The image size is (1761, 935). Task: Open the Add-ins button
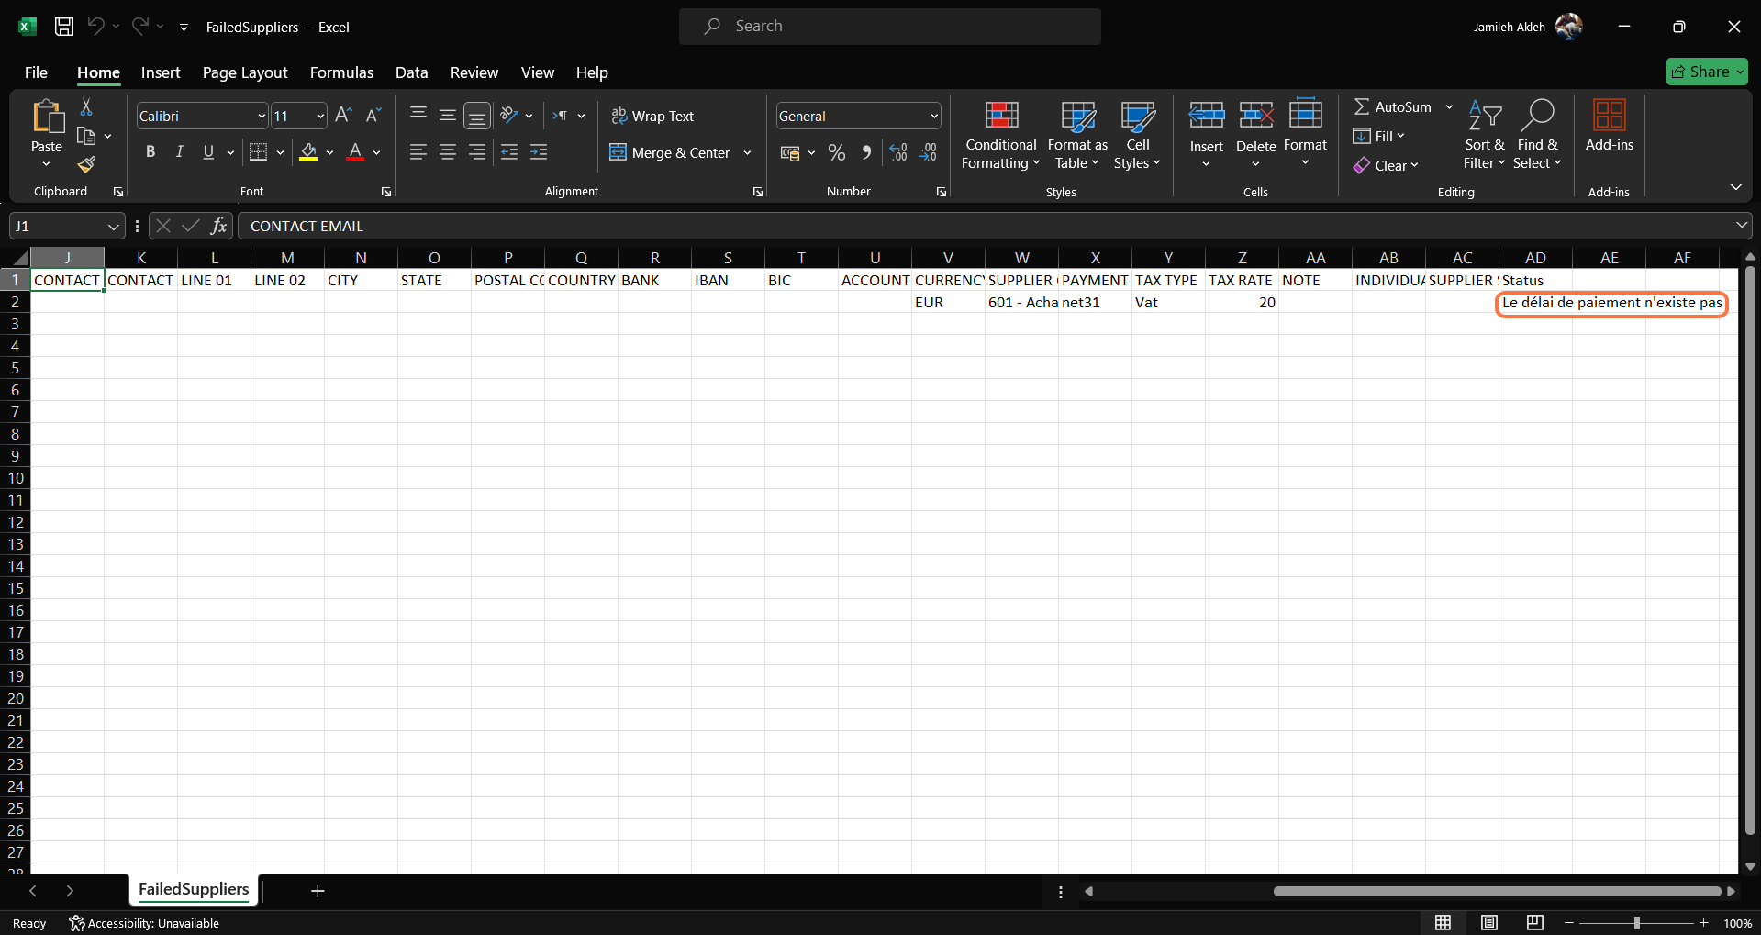1610,127
